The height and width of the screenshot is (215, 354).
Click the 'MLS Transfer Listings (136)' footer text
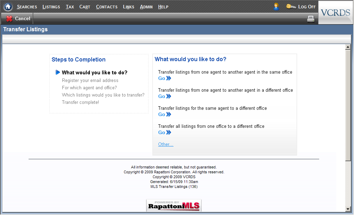174,187
